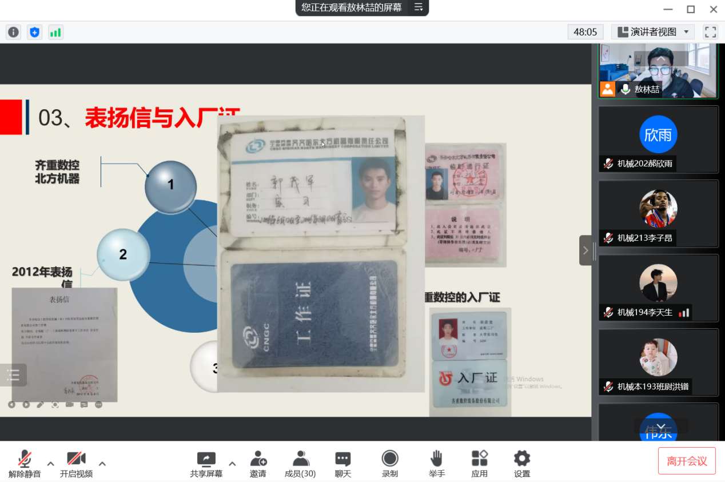This screenshot has height=482, width=725.
Task: Unmute the microphone (解除静音)
Action: pos(25,464)
